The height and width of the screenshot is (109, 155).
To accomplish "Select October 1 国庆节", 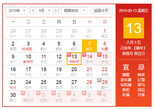I will coord(28,97).
